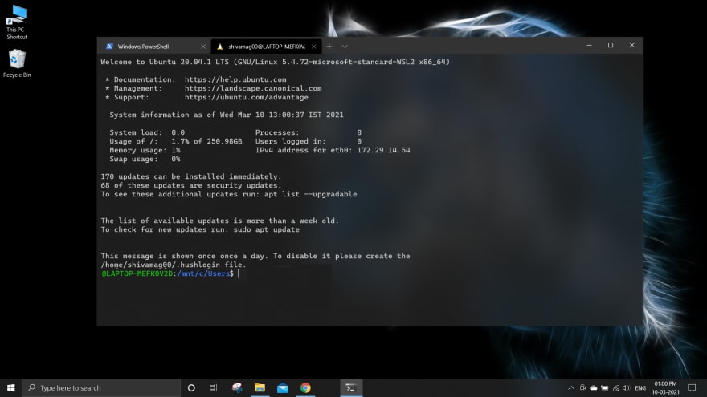Select the shivamag00@LAPTOP-MEFK0V Ubuntu tab
Screen dimensions: 707x397
point(266,47)
